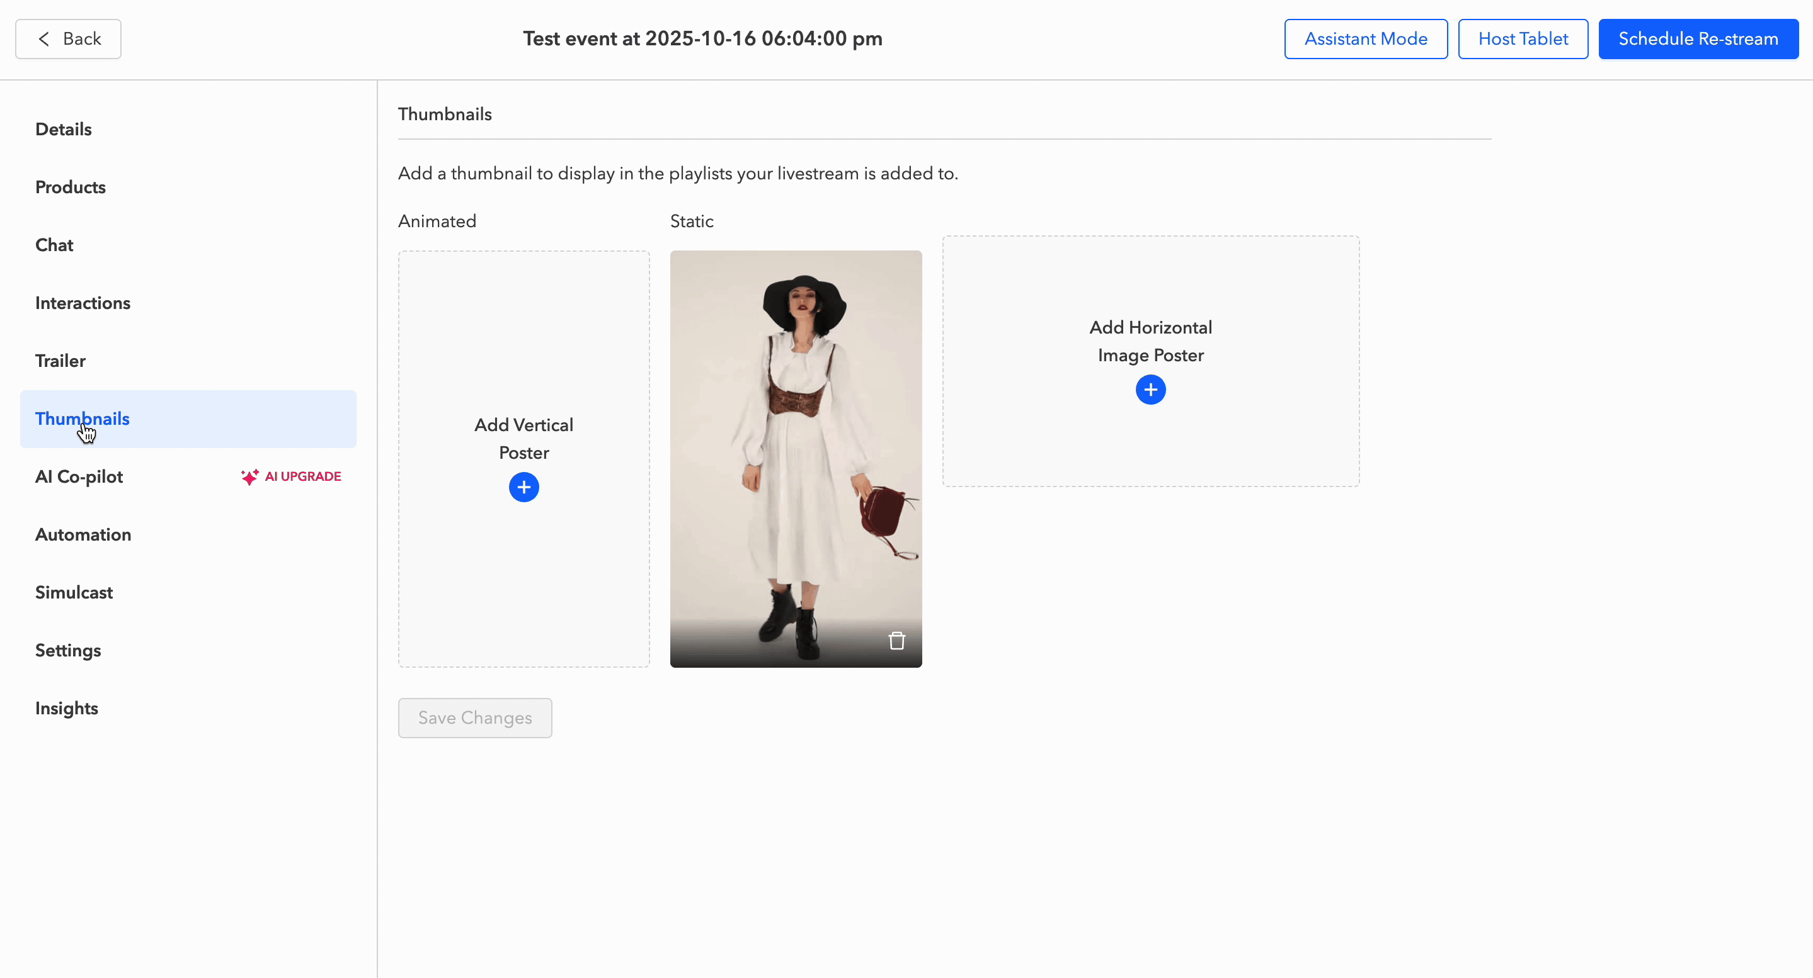Go to the Interactions section

pos(83,303)
